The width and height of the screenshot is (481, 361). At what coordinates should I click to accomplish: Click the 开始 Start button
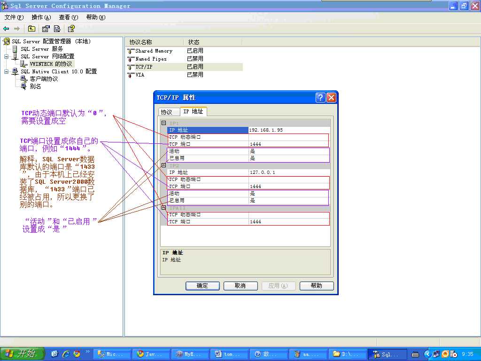pos(23,353)
